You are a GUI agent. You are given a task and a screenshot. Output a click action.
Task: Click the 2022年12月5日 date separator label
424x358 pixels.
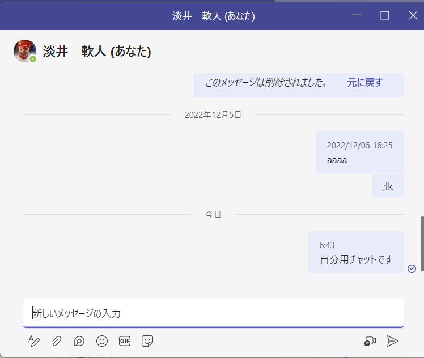[x=213, y=115]
